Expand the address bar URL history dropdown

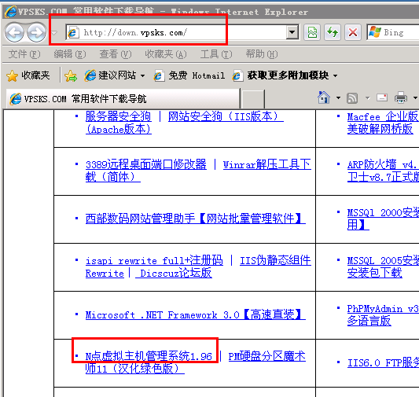pos(292,32)
